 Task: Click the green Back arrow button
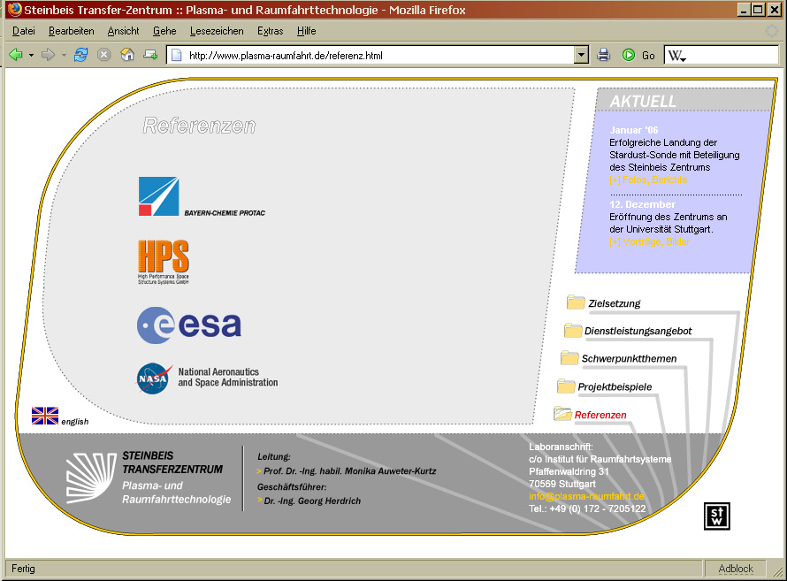coord(16,55)
